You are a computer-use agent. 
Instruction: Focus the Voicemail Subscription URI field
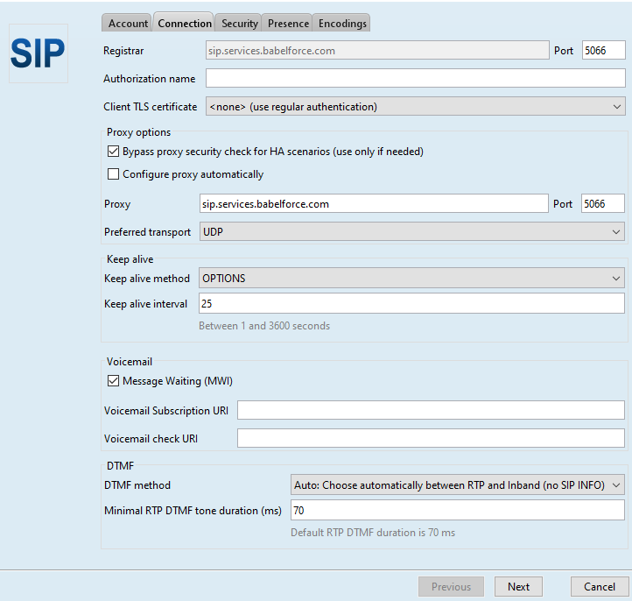431,410
